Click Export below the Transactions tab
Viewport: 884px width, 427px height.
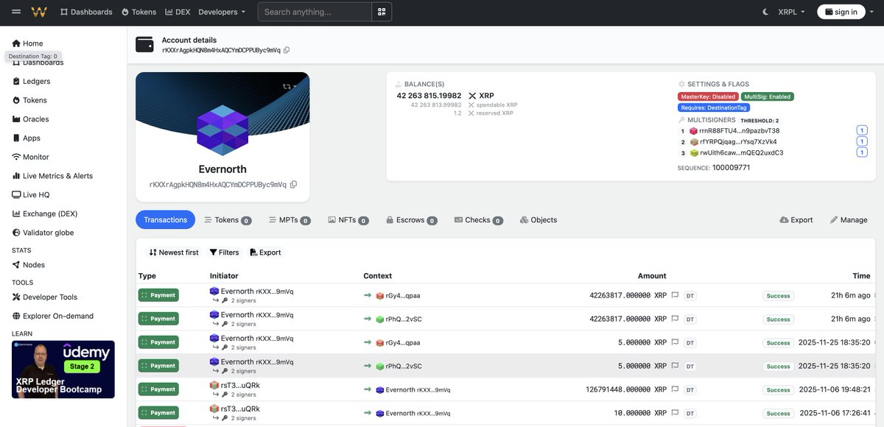(265, 253)
